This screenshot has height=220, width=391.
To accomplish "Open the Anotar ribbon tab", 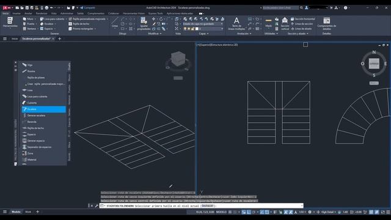I will click(x=28, y=13).
